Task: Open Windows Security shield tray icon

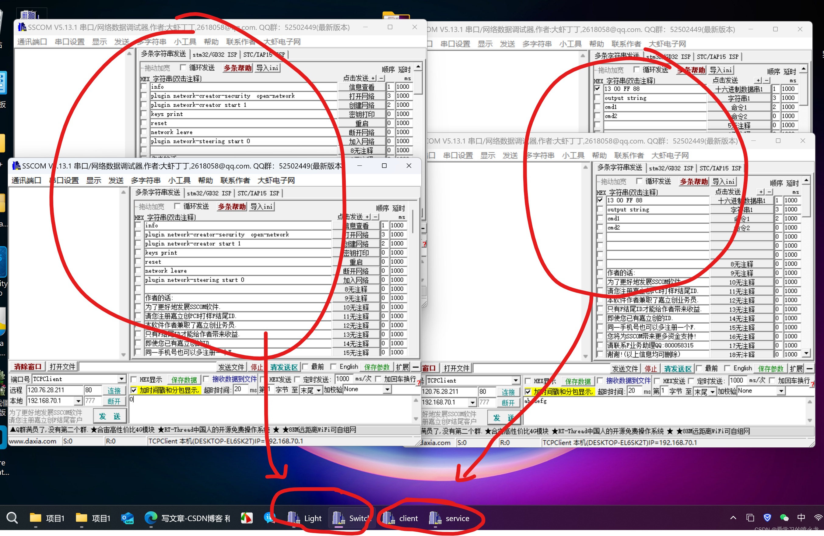Action: (767, 518)
